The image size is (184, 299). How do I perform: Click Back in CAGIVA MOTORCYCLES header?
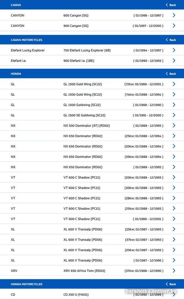pyautogui.click(x=171, y=40)
